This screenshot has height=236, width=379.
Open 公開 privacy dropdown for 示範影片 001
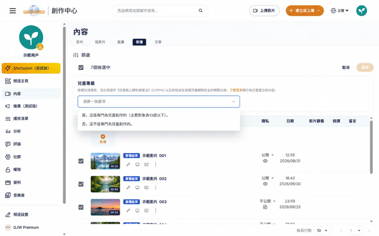pyautogui.click(x=268, y=155)
